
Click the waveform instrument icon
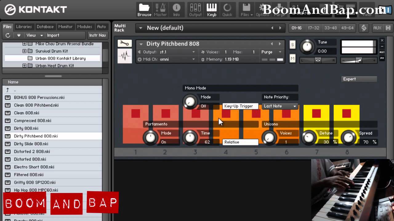(125, 56)
